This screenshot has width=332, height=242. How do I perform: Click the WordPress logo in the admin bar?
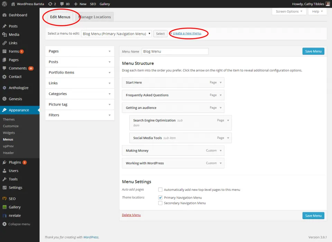tap(4, 4)
